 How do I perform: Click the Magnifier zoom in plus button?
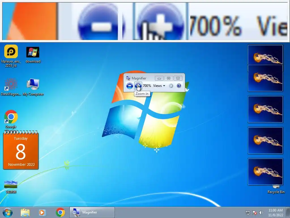[138, 86]
